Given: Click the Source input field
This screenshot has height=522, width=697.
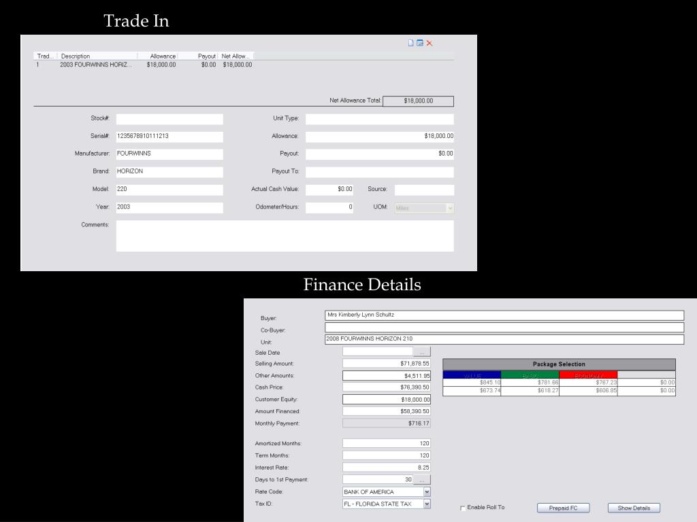Looking at the screenshot, I should pos(424,190).
